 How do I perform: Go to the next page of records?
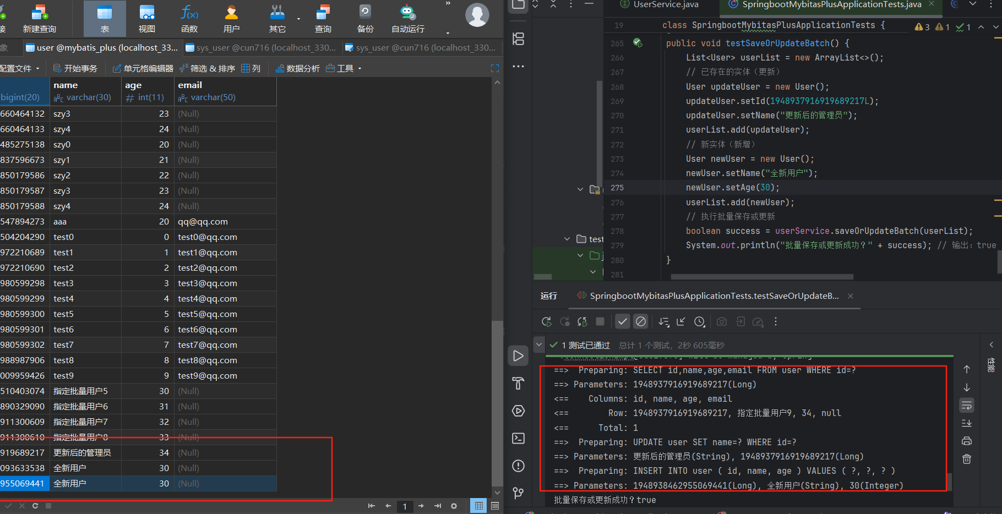tap(421, 506)
